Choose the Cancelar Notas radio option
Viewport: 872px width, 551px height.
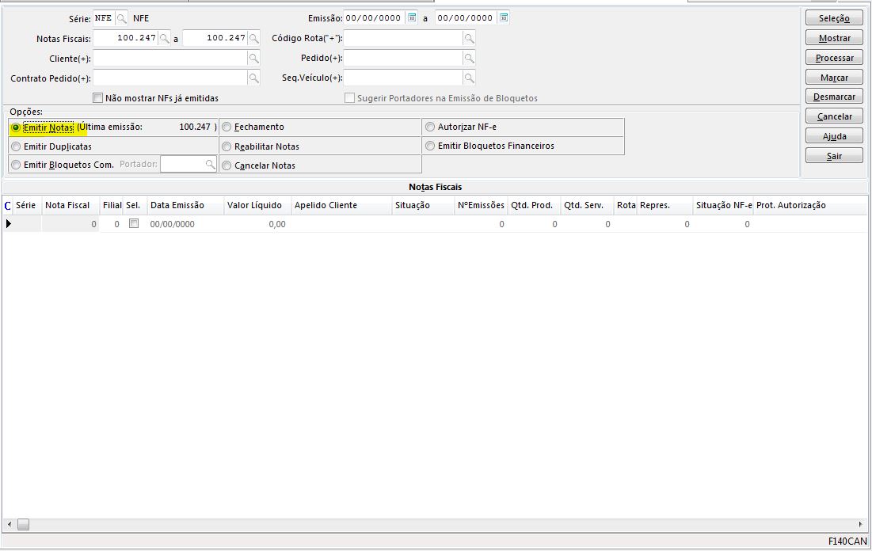tap(227, 166)
